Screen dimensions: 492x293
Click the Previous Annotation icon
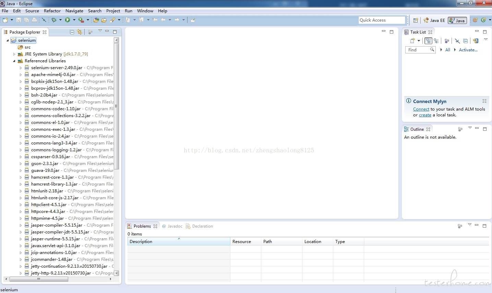click(141, 20)
